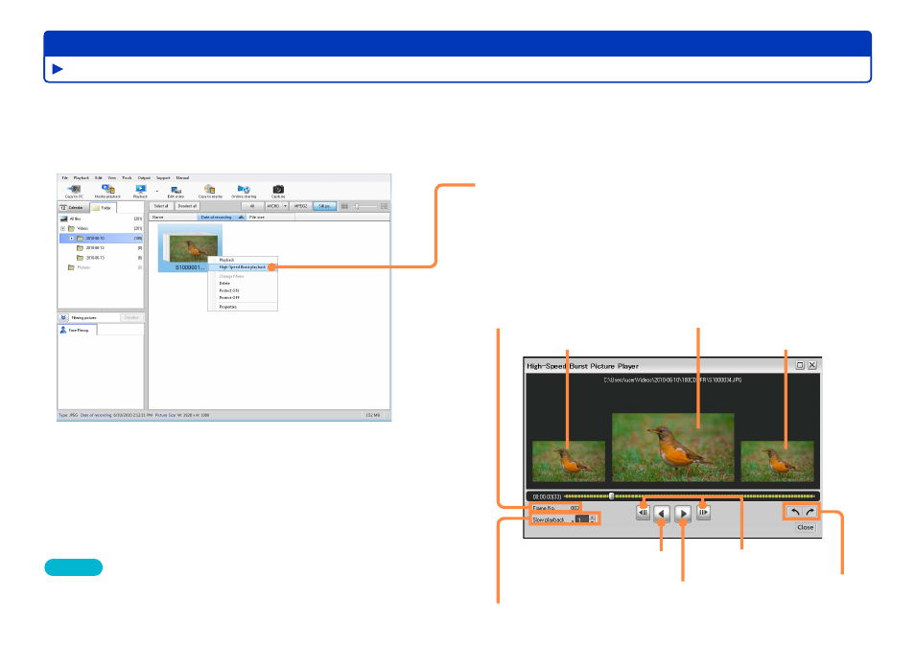
Task: Open the Tools menu
Action: click(127, 178)
